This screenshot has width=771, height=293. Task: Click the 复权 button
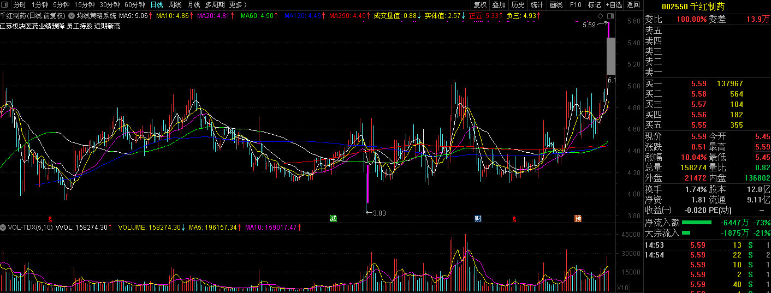point(480,5)
